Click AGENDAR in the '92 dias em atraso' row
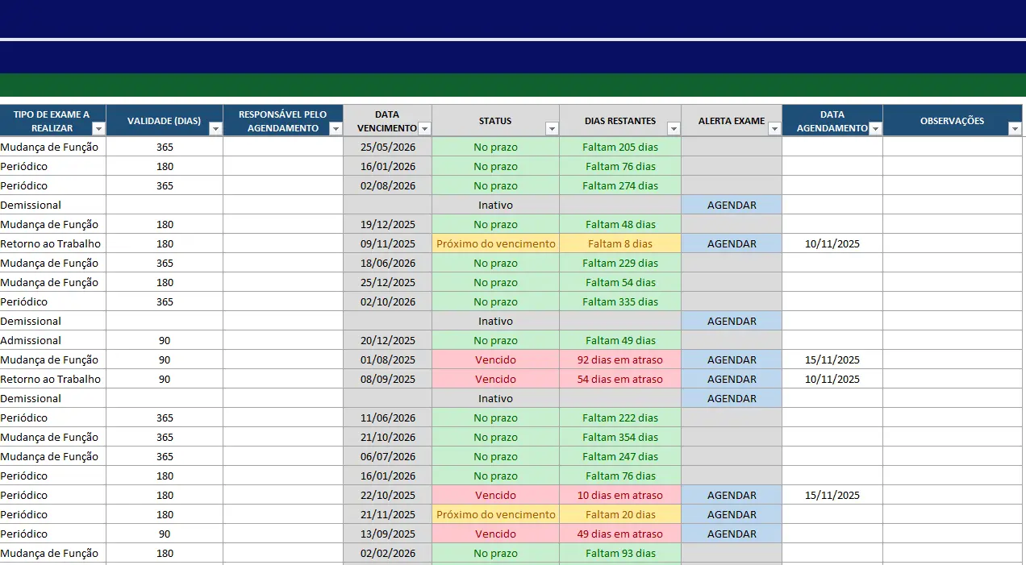 coord(732,359)
